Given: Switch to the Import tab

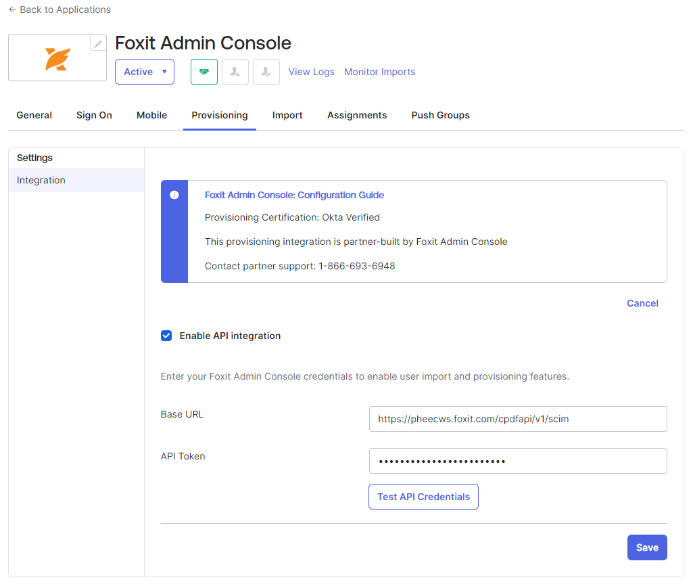Looking at the screenshot, I should click(x=287, y=115).
